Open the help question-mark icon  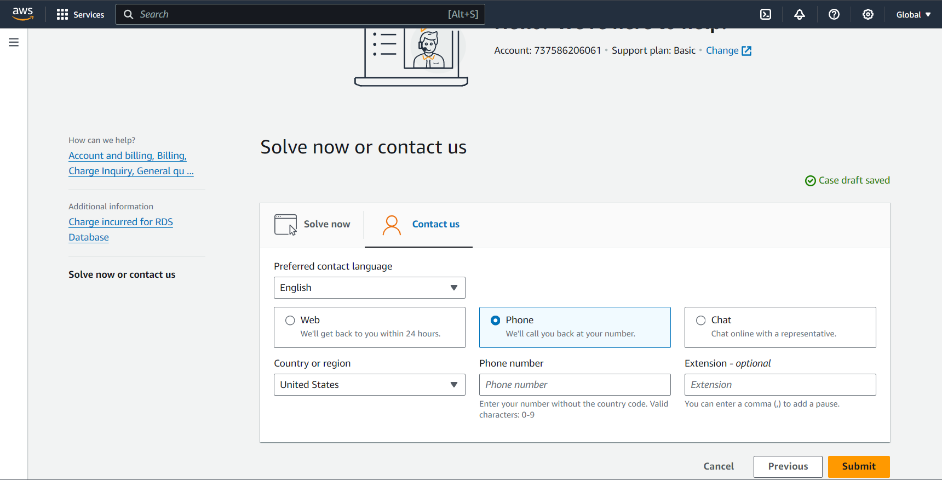point(834,14)
